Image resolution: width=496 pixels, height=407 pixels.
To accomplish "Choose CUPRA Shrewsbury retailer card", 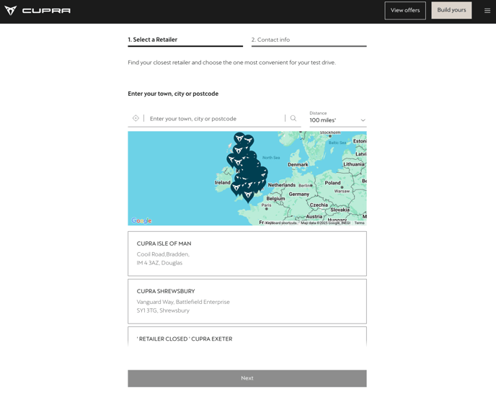I will click(x=247, y=301).
